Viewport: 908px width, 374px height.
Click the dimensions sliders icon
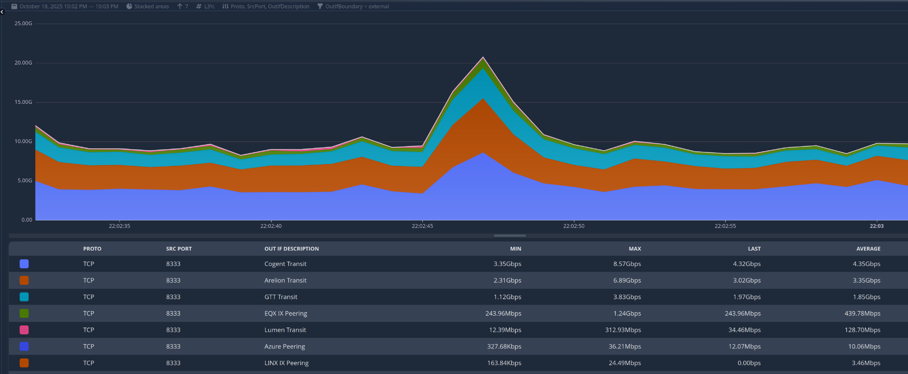[225, 6]
